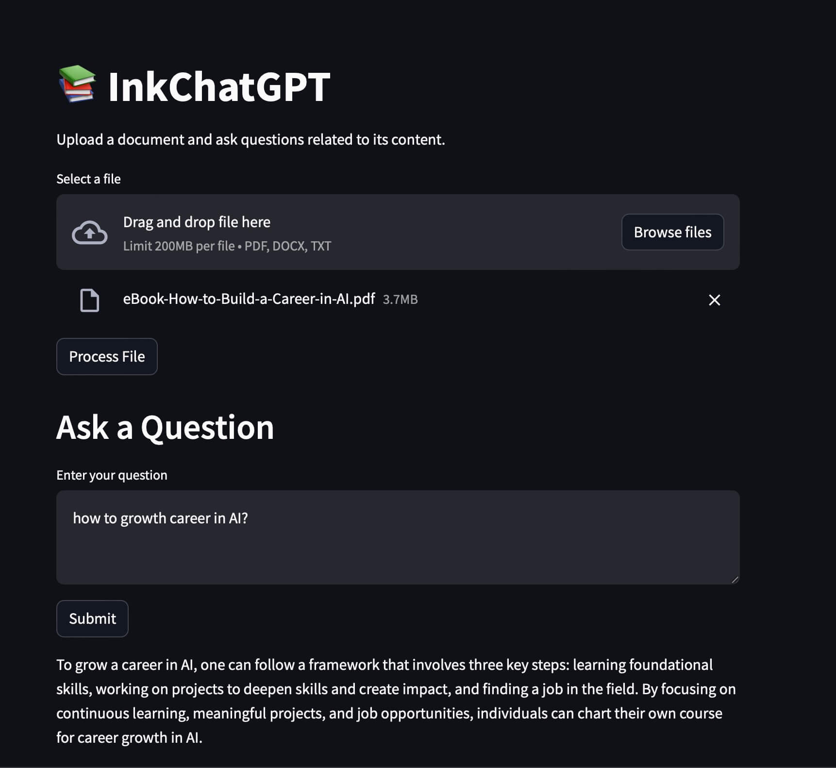Click the 'Upload a document' description text
This screenshot has height=768, width=836.
251,140
